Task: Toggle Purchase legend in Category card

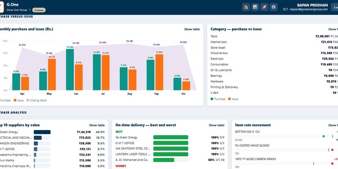Action: (x=218, y=99)
